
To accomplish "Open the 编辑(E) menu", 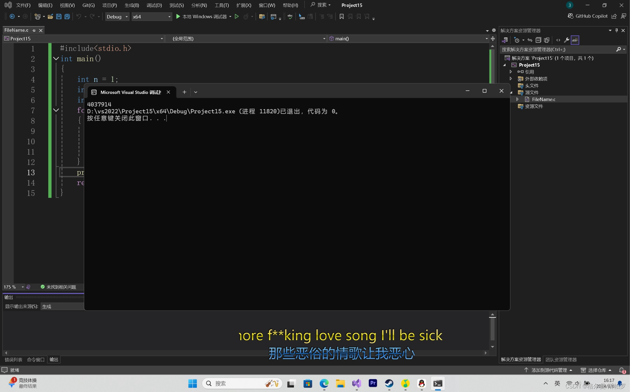I will [x=45, y=5].
